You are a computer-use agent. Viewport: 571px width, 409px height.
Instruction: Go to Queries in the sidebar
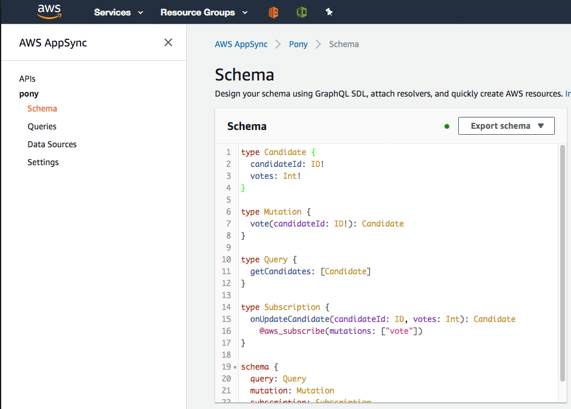coord(42,126)
